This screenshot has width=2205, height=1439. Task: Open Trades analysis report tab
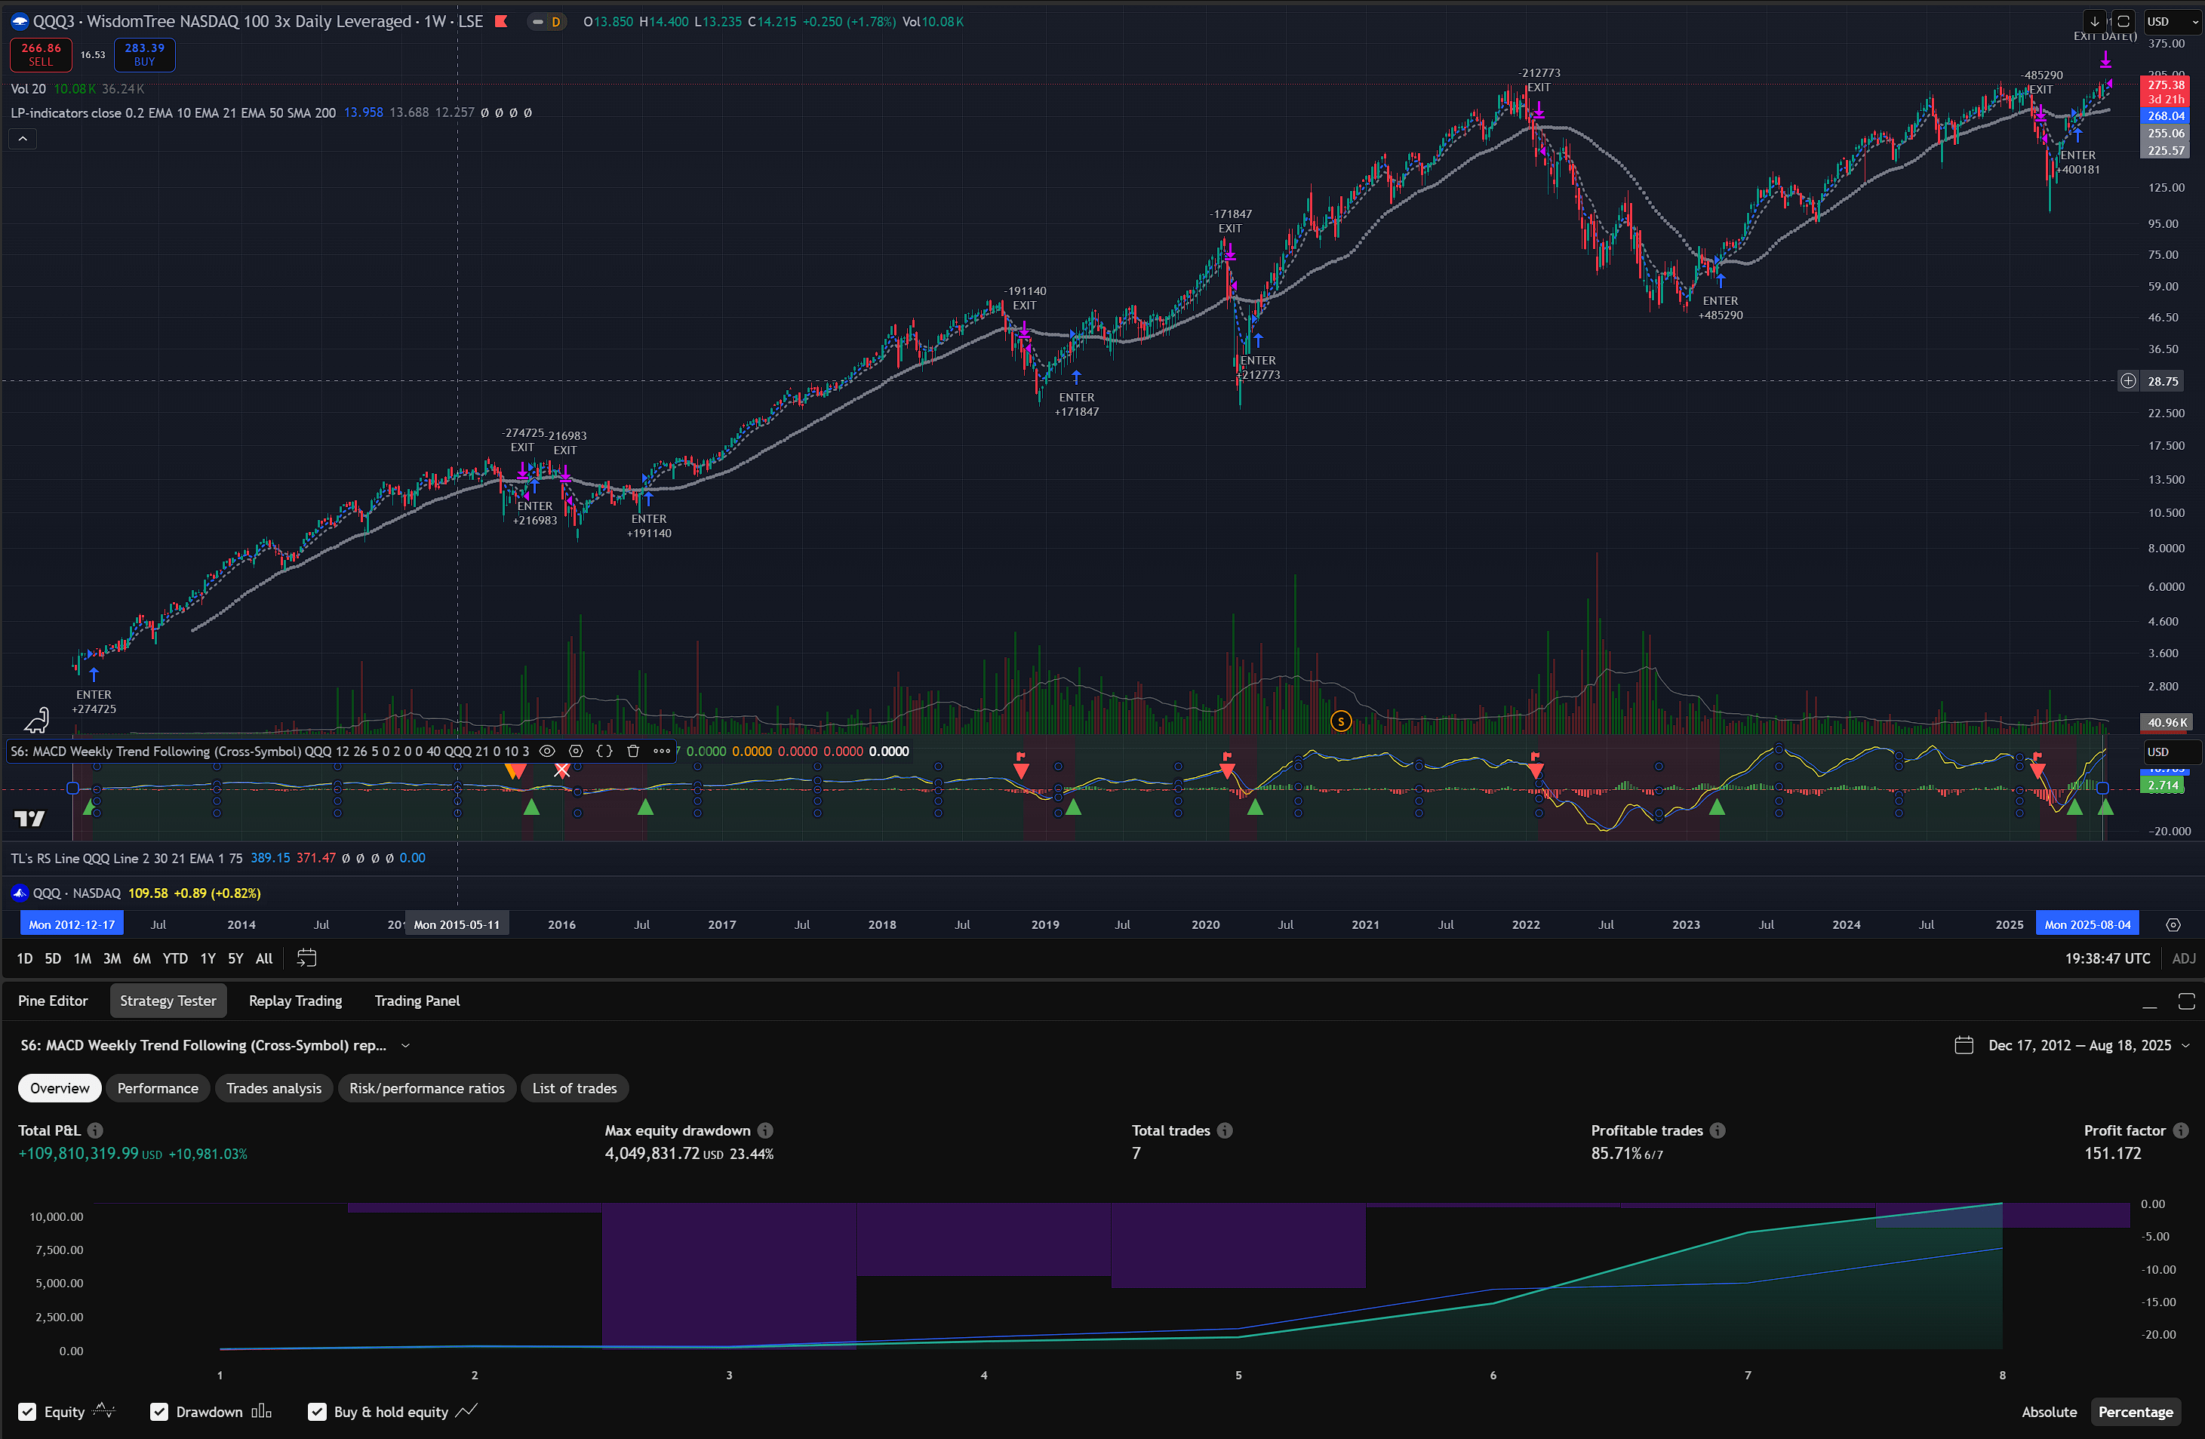[274, 1088]
